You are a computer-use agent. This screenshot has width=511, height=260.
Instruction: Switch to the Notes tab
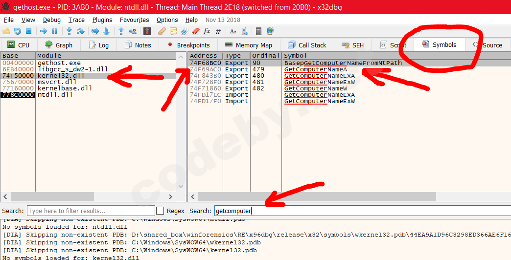[138, 45]
